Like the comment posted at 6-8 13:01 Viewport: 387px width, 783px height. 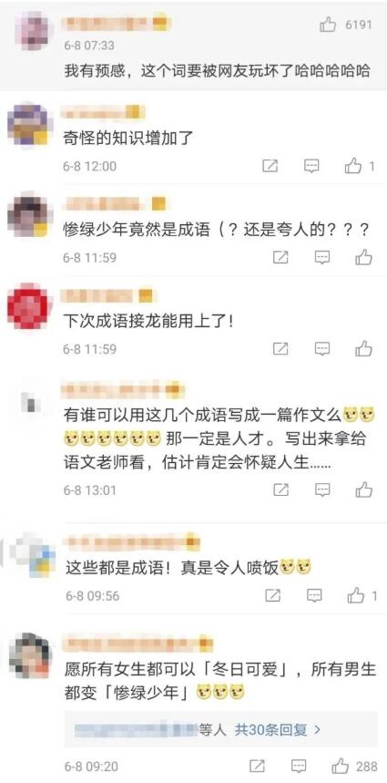pyautogui.click(x=364, y=489)
